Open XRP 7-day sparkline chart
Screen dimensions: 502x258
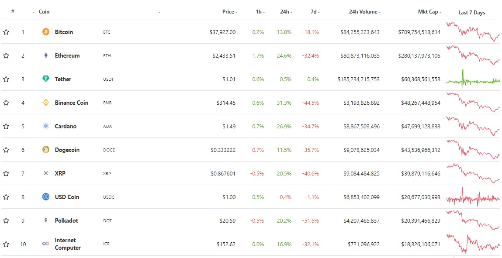473,173
